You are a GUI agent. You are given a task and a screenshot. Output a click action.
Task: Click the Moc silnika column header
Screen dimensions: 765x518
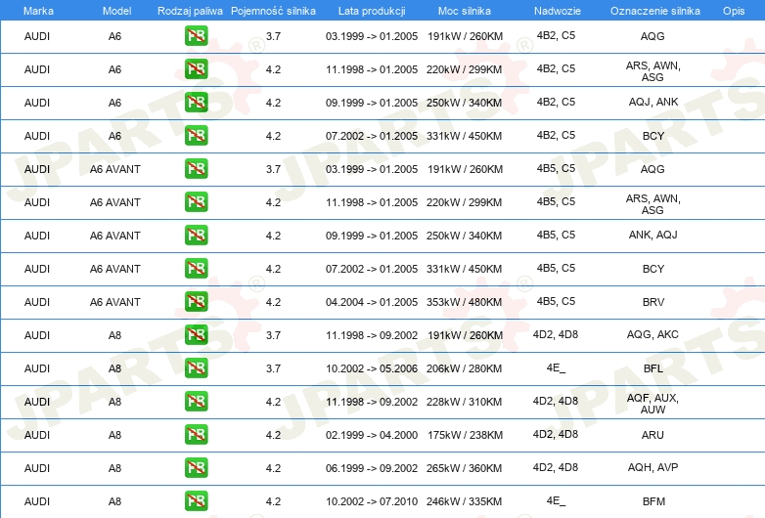click(x=465, y=11)
